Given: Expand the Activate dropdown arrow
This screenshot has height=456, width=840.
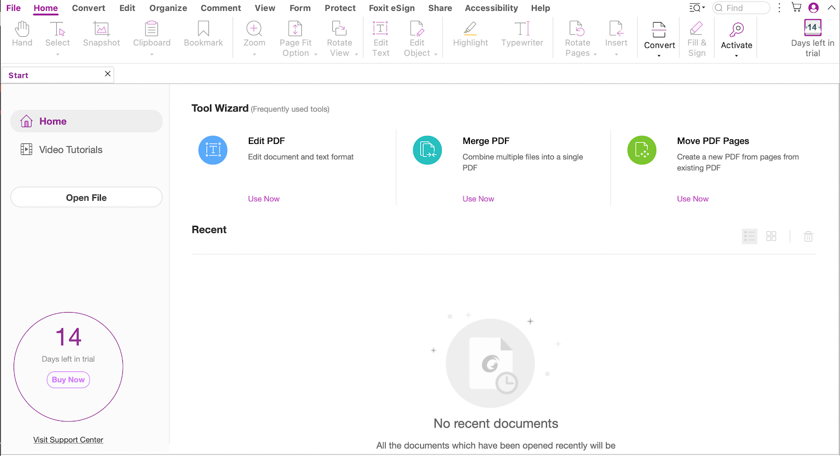Looking at the screenshot, I should click(x=737, y=56).
